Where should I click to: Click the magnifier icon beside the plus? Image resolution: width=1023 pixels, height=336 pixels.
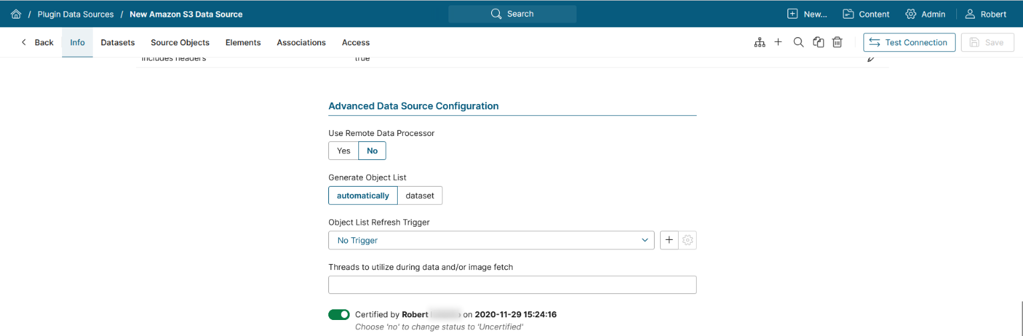pos(798,42)
